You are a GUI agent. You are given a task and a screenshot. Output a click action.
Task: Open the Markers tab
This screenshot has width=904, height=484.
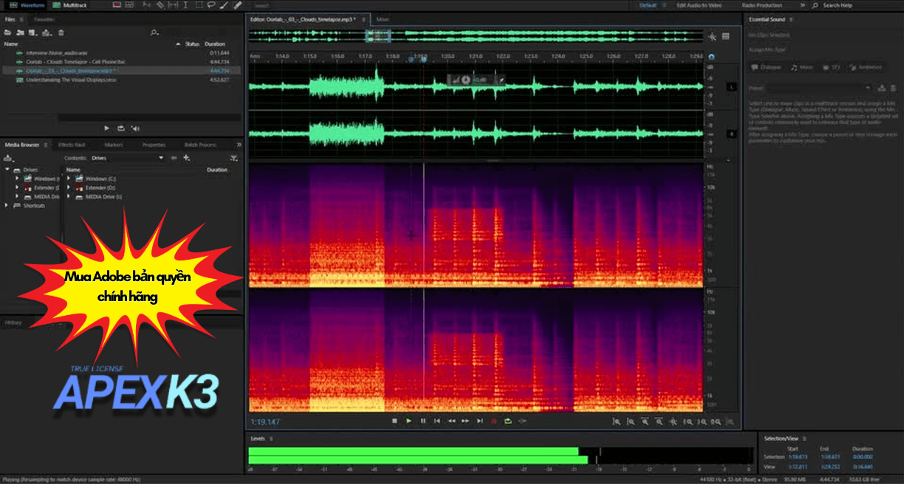click(x=113, y=145)
